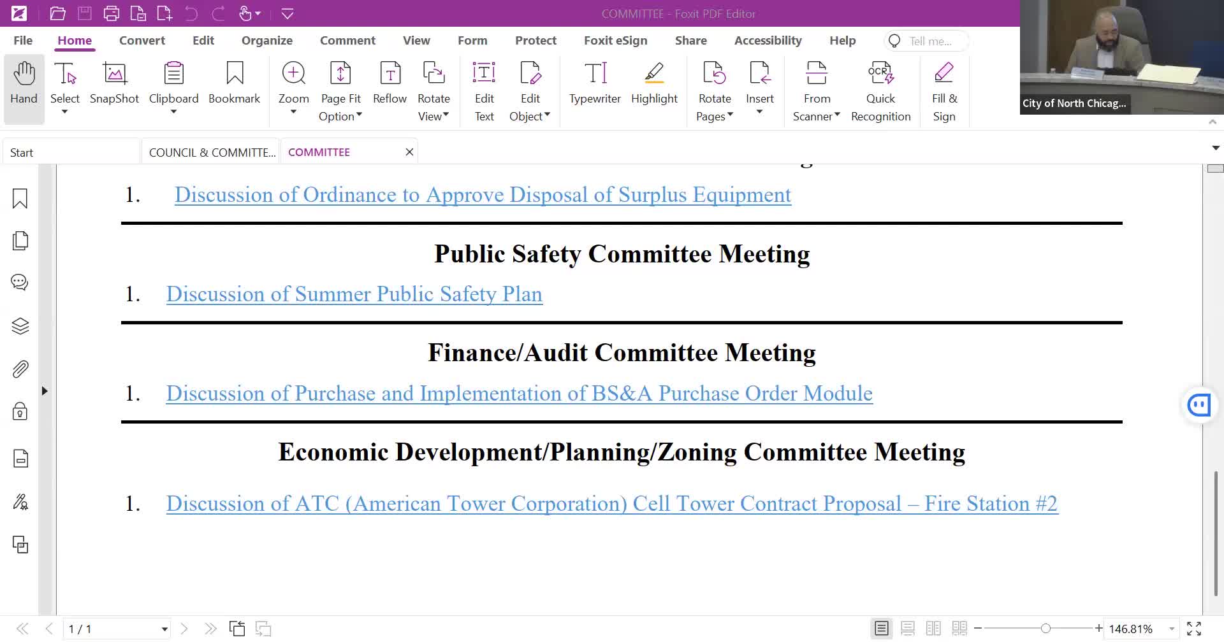Open Discussion of Summer Public Safety Plan
This screenshot has height=642, width=1224.
tap(354, 294)
